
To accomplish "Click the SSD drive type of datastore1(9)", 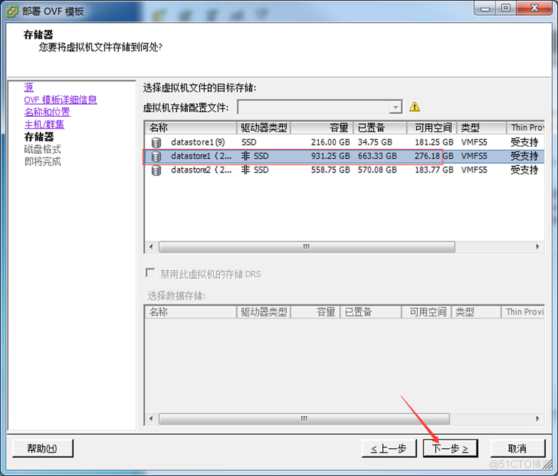I will [249, 143].
